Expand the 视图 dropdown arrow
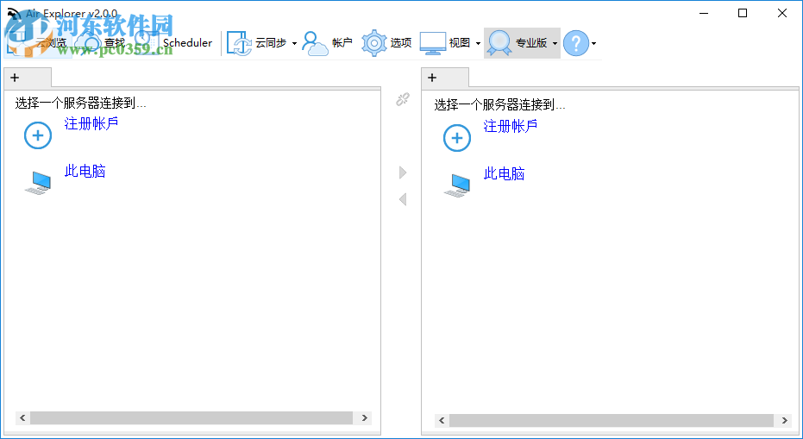The width and height of the screenshot is (803, 439). [x=478, y=43]
